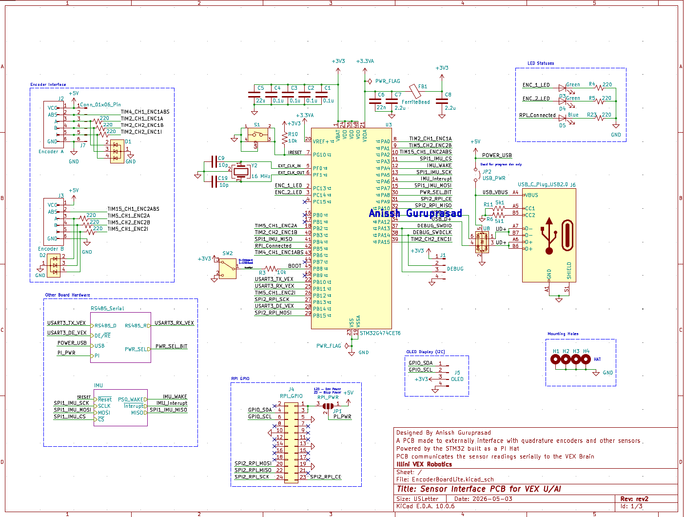The height and width of the screenshot is (517, 684).
Task: Click the 'Rev: rev2' title block field
Action: 634,499
